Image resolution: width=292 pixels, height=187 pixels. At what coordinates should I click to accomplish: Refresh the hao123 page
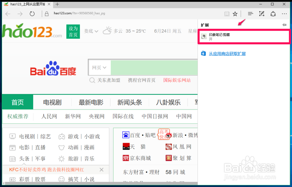coord(32,14)
